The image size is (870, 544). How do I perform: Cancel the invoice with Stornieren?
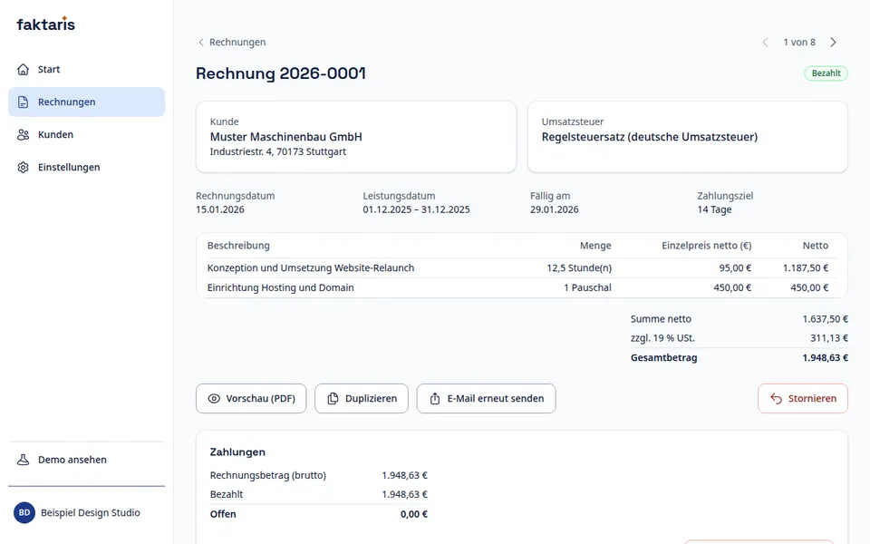click(x=803, y=399)
